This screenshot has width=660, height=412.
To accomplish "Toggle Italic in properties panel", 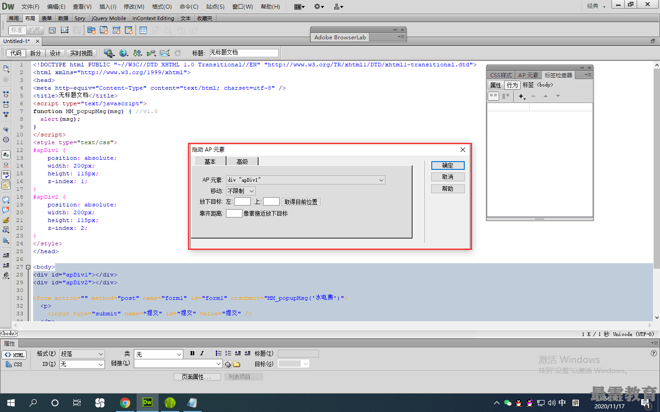I will (202, 353).
